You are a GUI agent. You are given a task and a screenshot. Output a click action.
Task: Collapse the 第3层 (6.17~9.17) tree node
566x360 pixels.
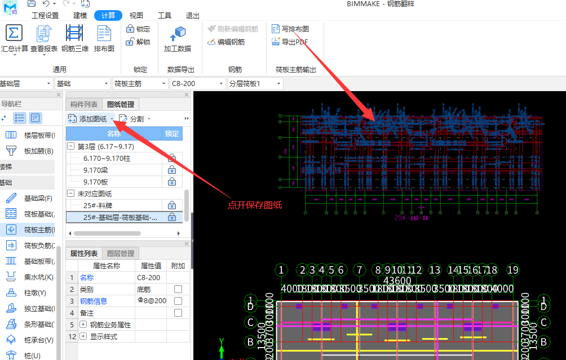coord(71,146)
